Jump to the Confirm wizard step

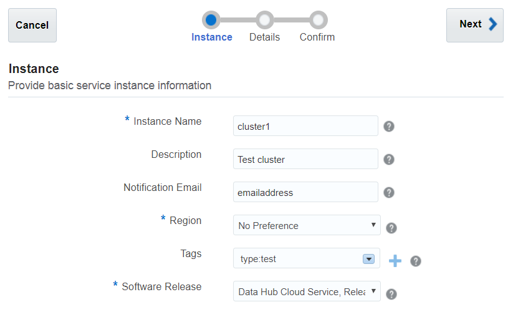[317, 37]
